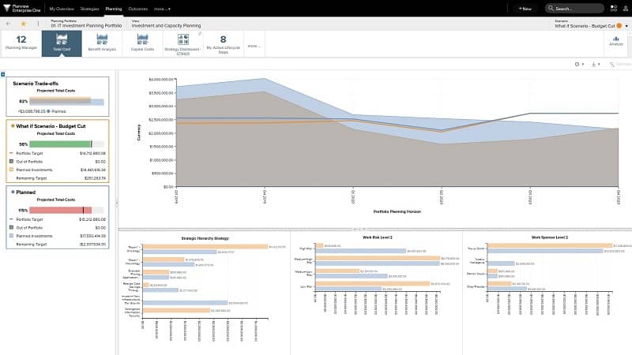Image resolution: width=632 pixels, height=355 pixels.
Task: Open My Active Lifecycle Steps tile
Action: pos(223,43)
